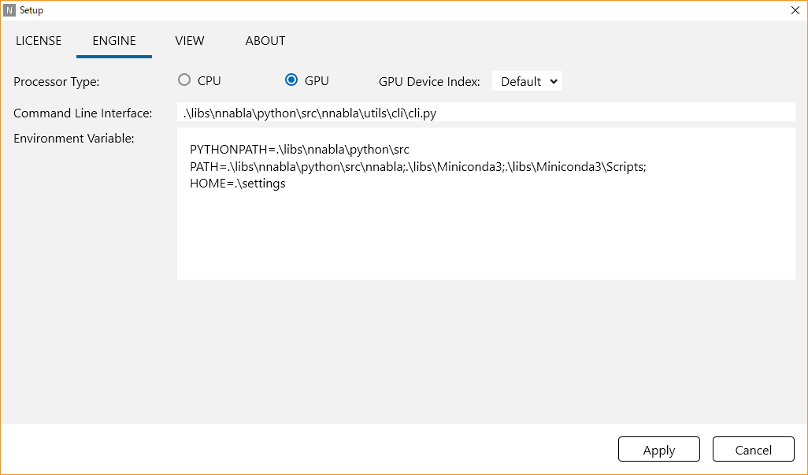The image size is (808, 475).
Task: Open the ABOUT tab
Action: coord(265,41)
